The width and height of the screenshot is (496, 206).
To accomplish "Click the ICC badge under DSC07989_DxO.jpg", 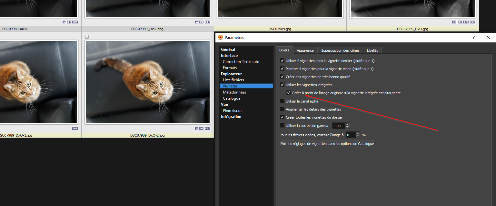I will pyautogui.click(x=454, y=22).
